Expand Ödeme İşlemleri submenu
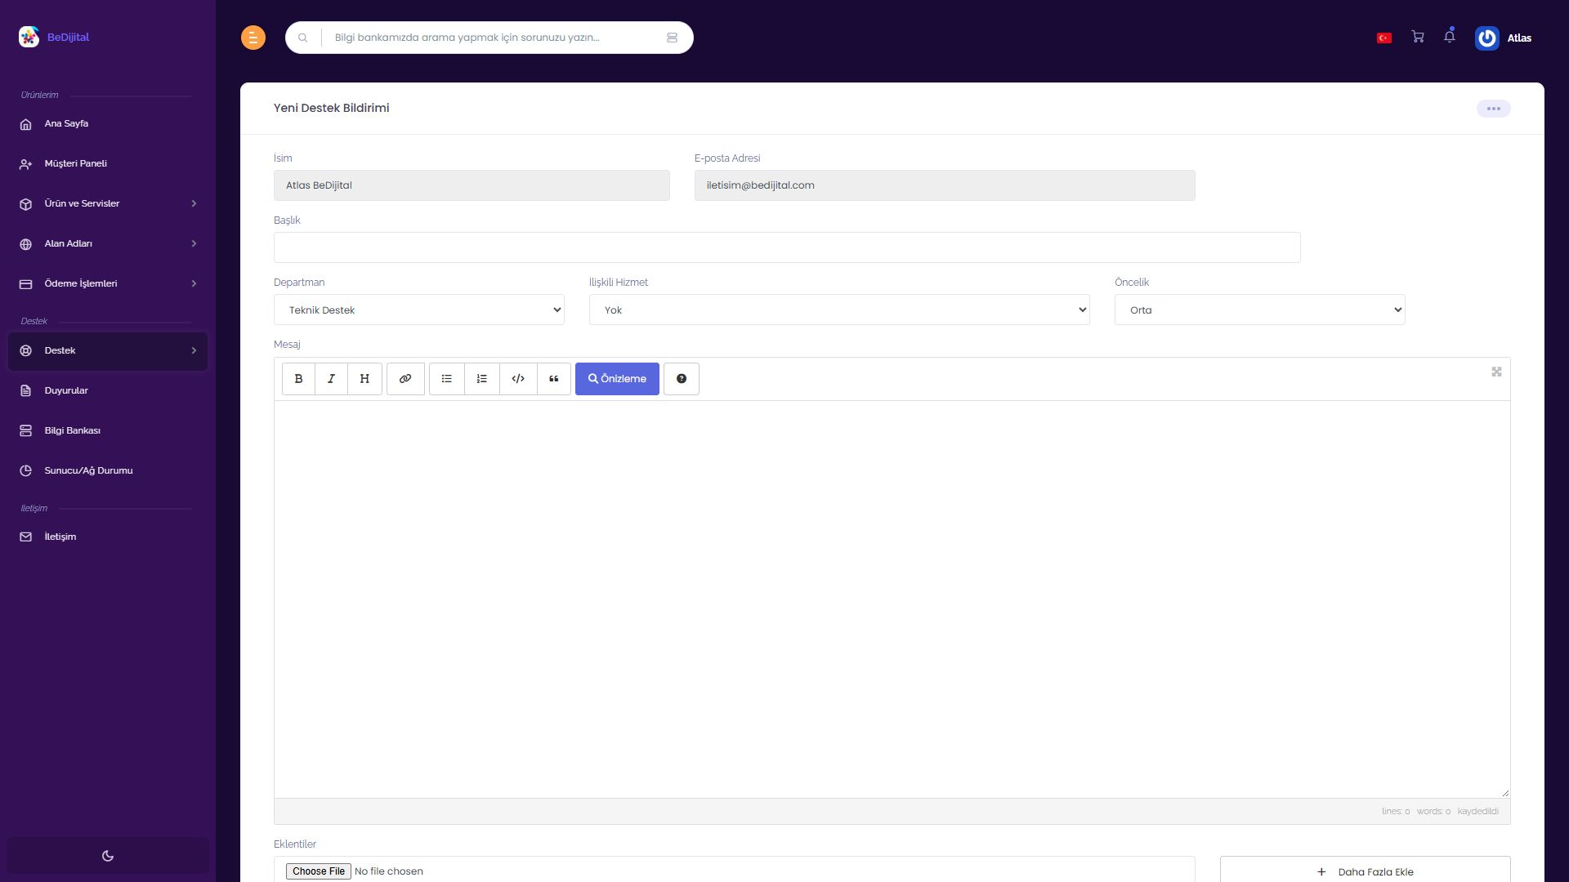Image resolution: width=1569 pixels, height=882 pixels. coord(108,283)
